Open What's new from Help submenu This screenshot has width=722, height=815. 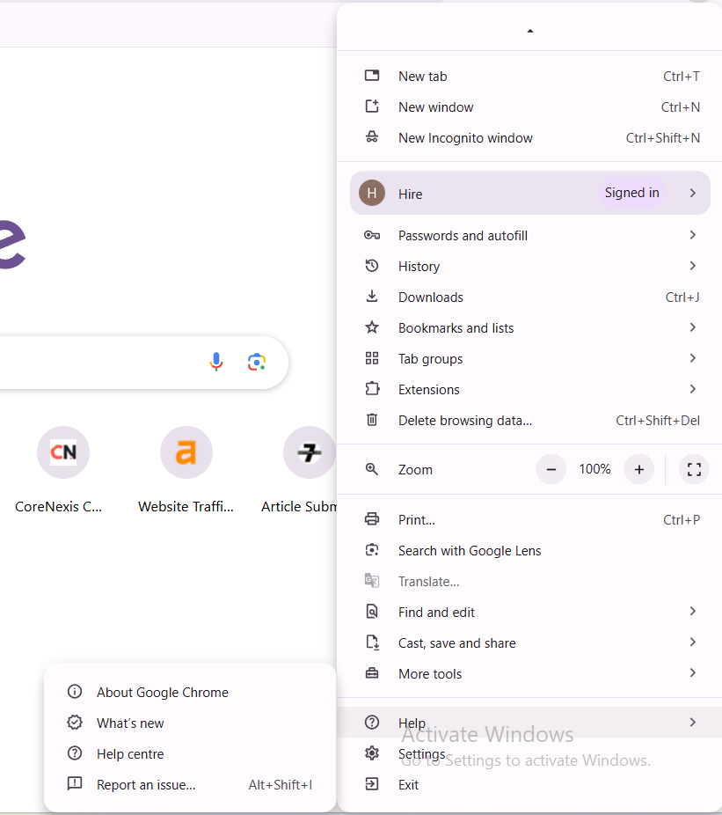[190, 723]
